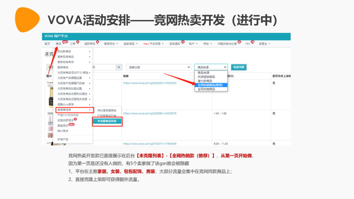Click the 链接 column header
The width and height of the screenshot is (354, 199).
pos(126,76)
